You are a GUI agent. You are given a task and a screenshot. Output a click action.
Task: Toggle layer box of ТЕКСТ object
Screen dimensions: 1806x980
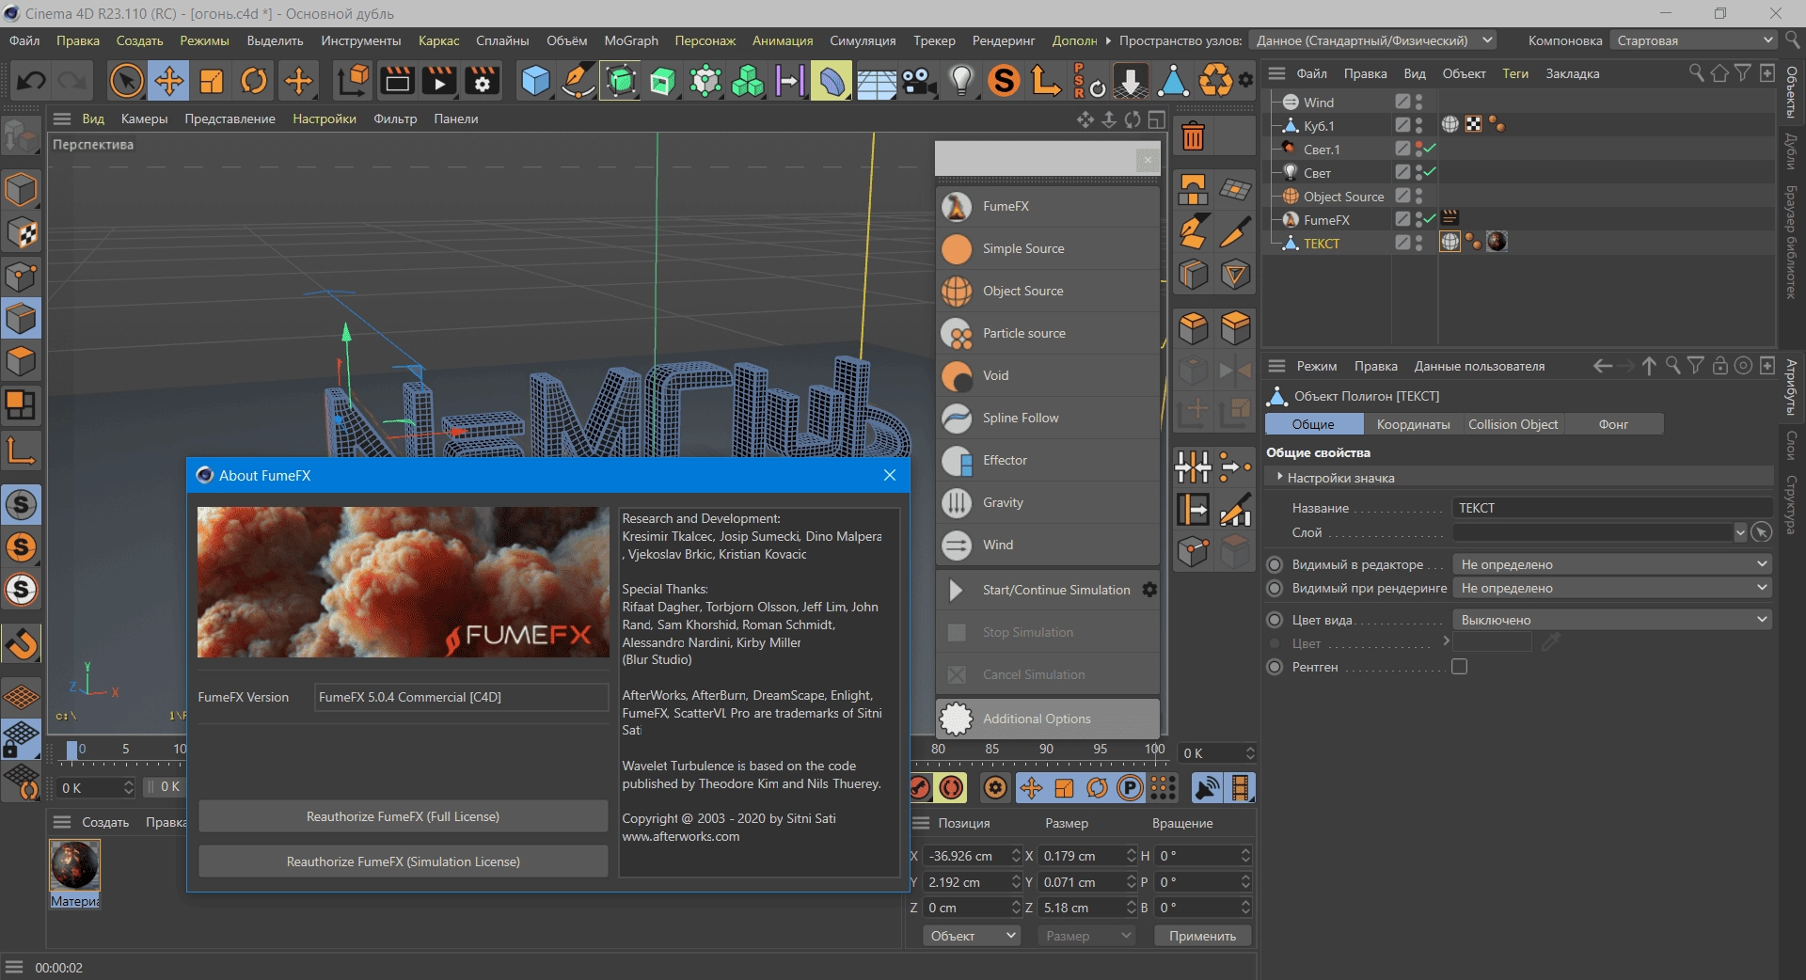[1402, 243]
